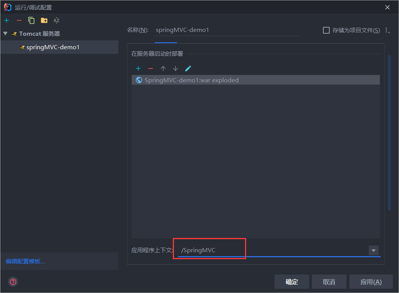The width and height of the screenshot is (399, 293).
Task: Remove the selected deployment artifact
Action: tap(151, 68)
